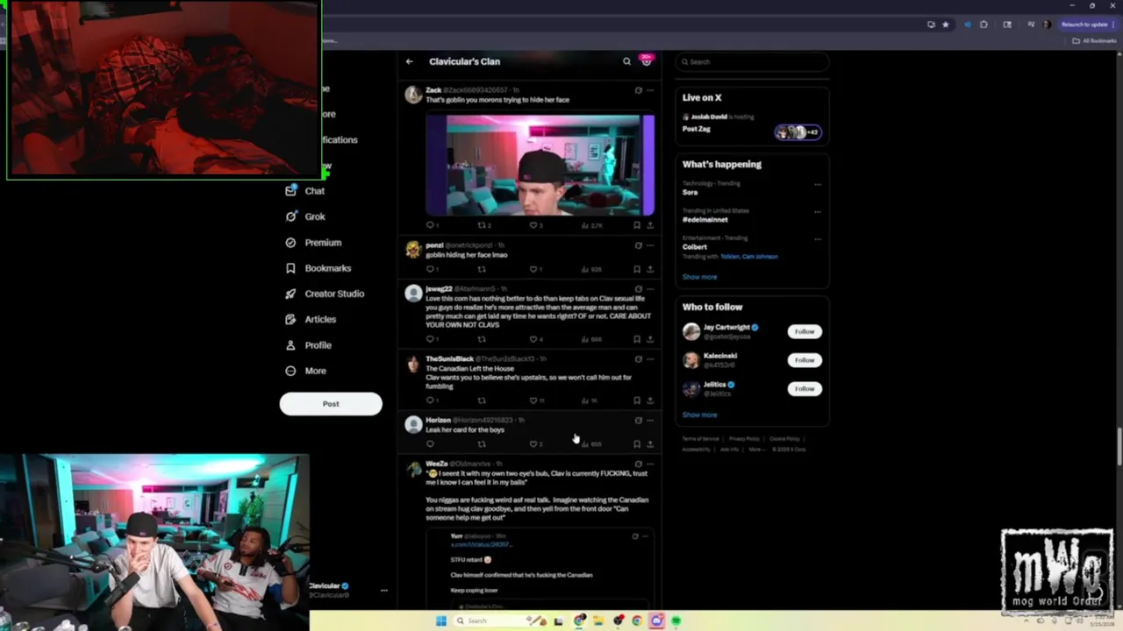The height and width of the screenshot is (631, 1123).
Task: Open Premium in the sidebar
Action: pos(313,243)
